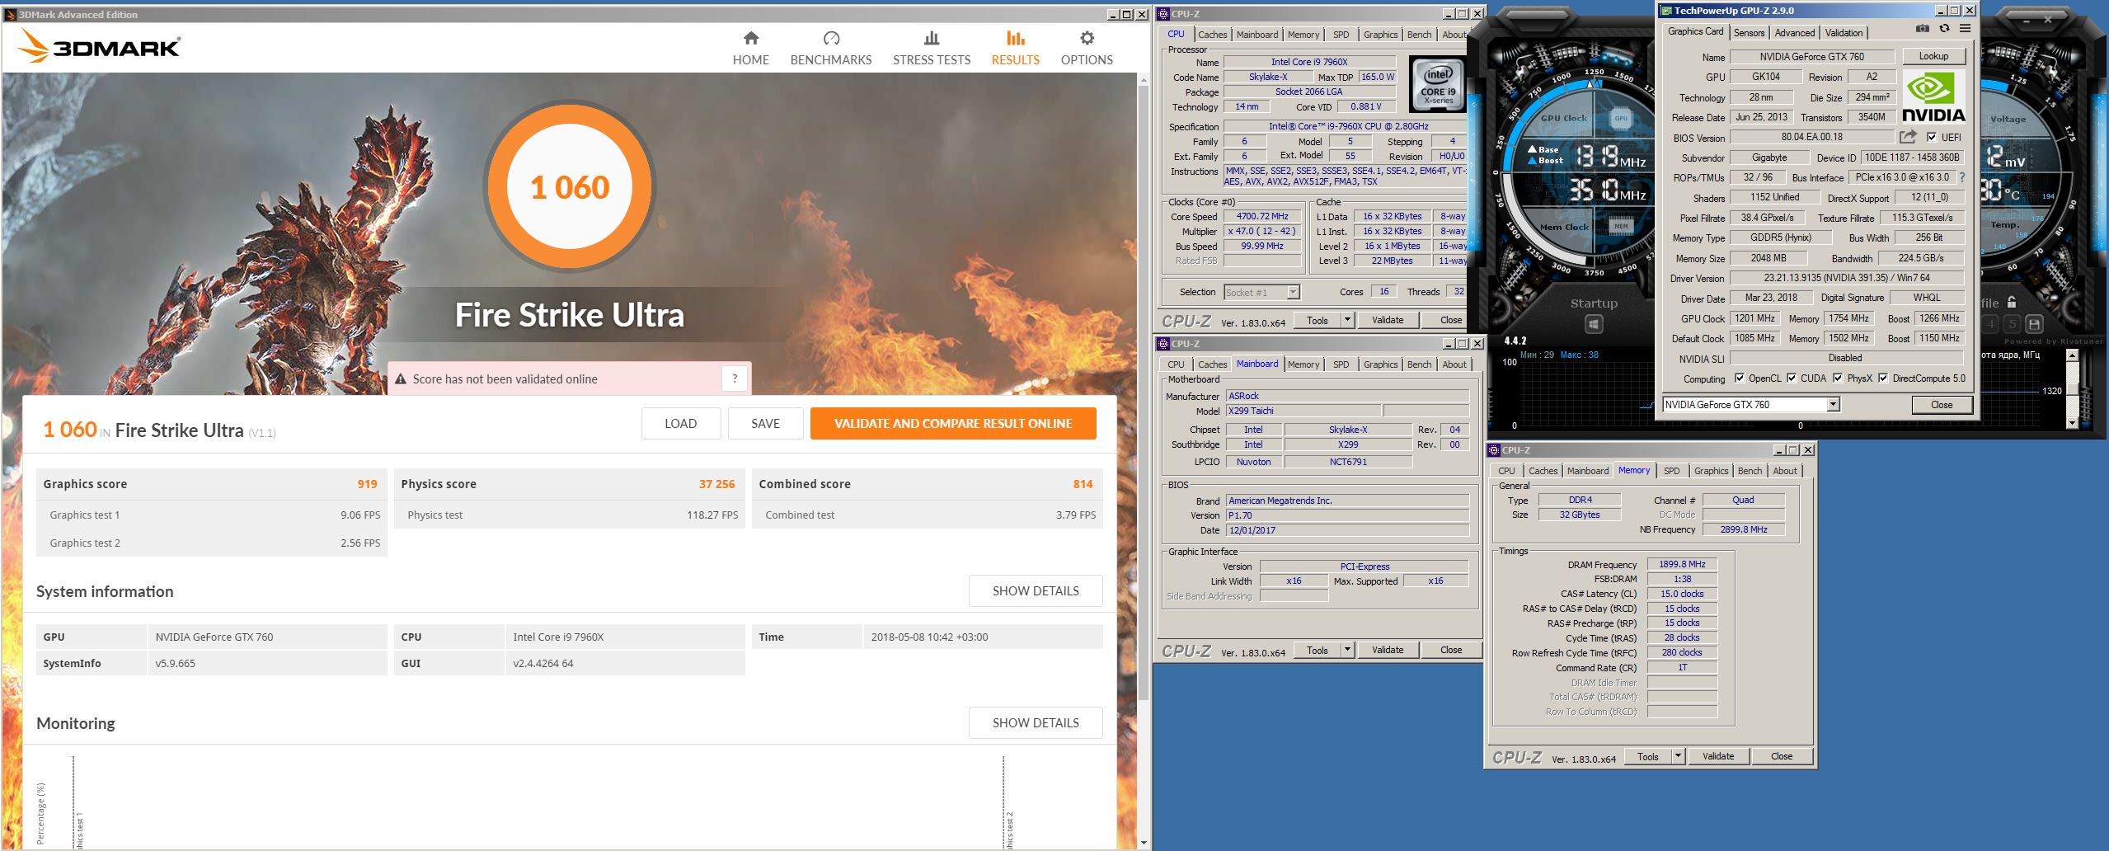Click the Graphics score 919 value

[x=367, y=484]
